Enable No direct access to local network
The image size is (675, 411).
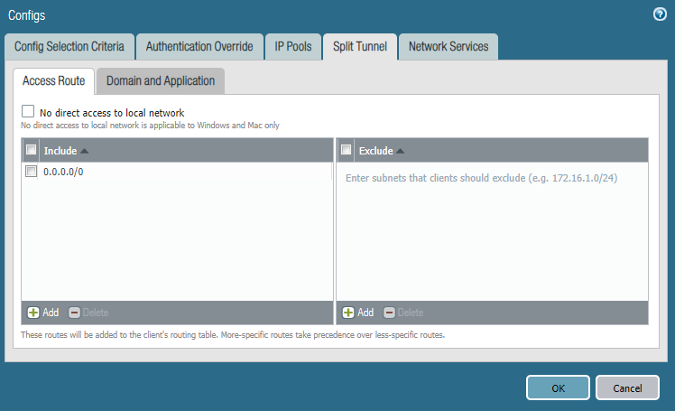coord(28,112)
